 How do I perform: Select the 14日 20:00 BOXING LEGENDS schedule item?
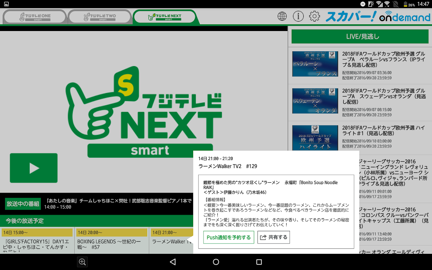click(112, 240)
